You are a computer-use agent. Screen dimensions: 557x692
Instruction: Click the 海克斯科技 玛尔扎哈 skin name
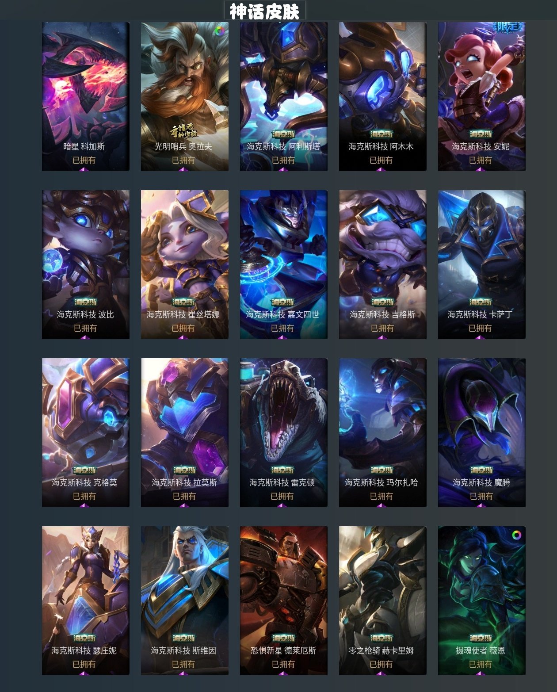382,482
